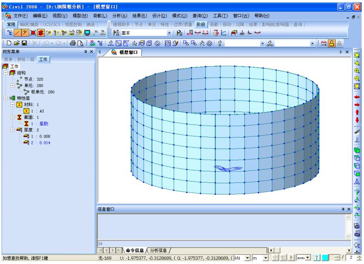Image resolution: width=364 pixels, height=264 pixels.
Task: Open the non dropdown in status bar
Action: 308,258
